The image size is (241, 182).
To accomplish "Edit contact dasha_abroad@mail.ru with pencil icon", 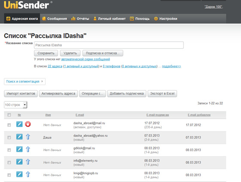I will pyautogui.click(x=19, y=124).
